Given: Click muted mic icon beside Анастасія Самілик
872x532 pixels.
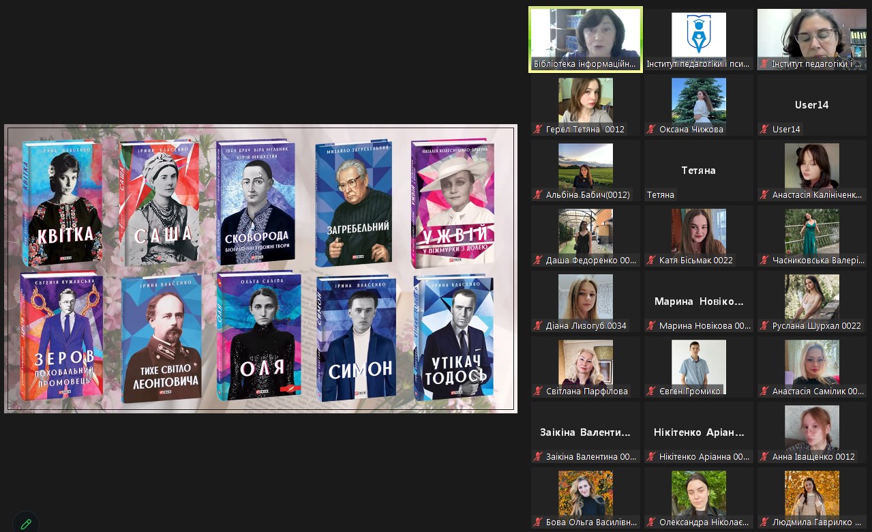Looking at the screenshot, I should (765, 391).
